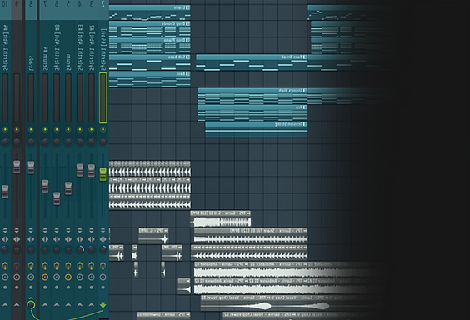Click the pan knob on track 9
Screen dimensions: 470x320
pyautogui.click(x=17, y=142)
